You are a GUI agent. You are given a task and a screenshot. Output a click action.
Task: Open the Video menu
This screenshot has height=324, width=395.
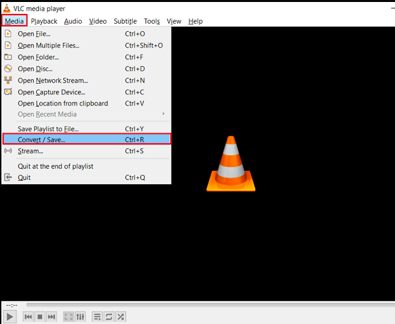pyautogui.click(x=98, y=21)
